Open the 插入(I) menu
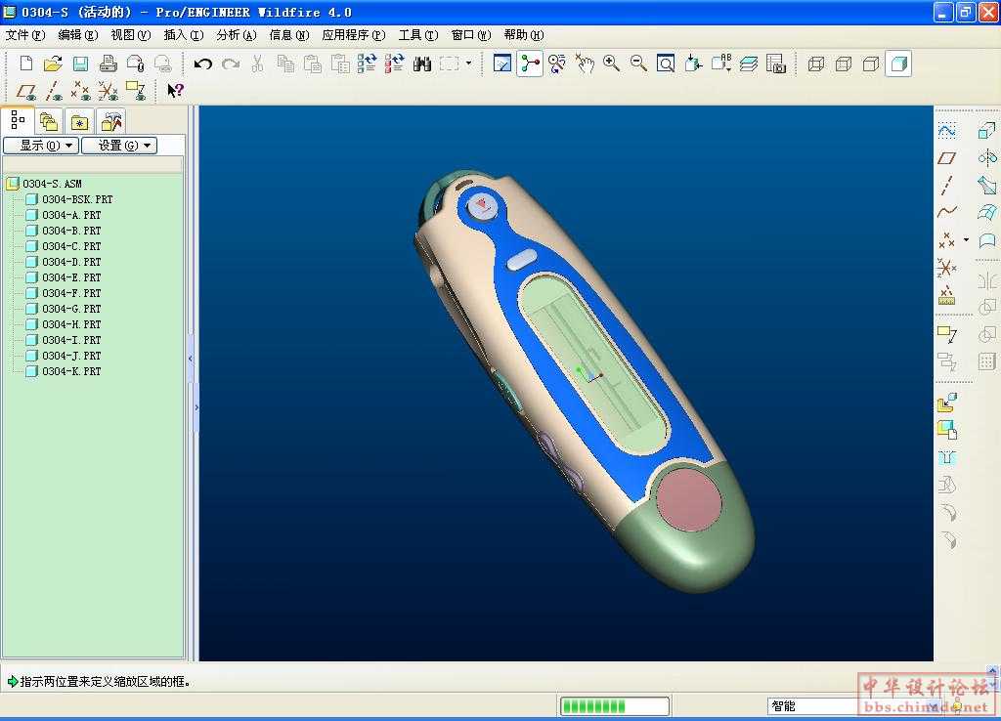This screenshot has height=721, width=1001. [184, 35]
